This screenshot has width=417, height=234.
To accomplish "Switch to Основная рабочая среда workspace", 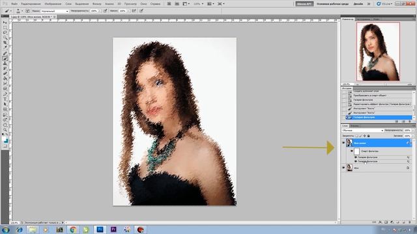I will point(332,4).
